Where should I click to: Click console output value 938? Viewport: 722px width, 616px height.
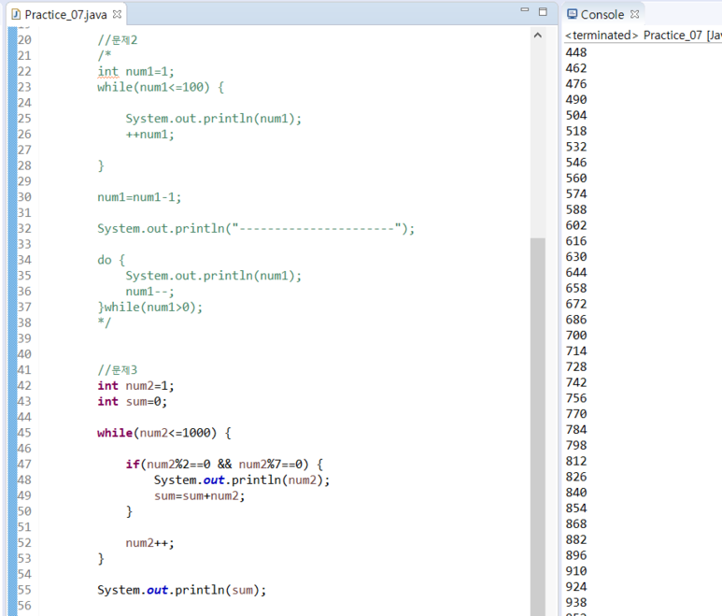576,603
